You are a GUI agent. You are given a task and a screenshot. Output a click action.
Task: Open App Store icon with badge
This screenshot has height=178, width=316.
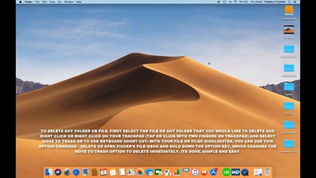pos(213,172)
